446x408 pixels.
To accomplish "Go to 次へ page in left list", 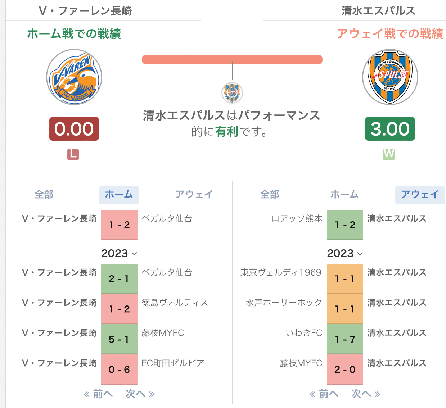I will click(x=140, y=394).
